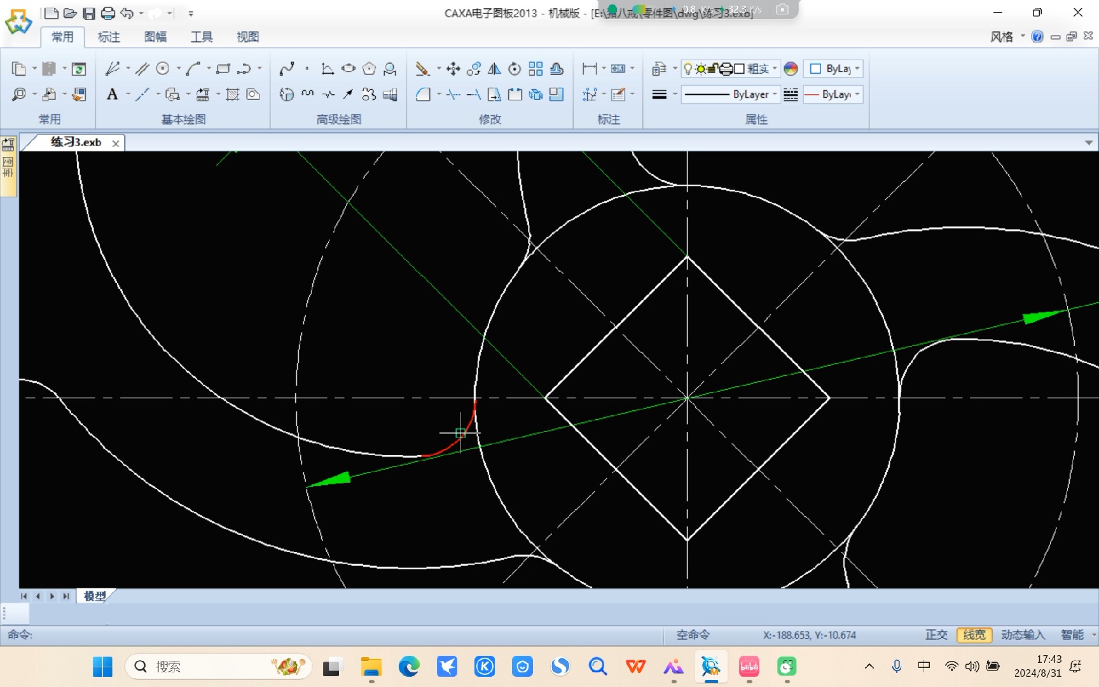Open Microsoft Edge from the taskbar
Screen dimensions: 1099x687
click(409, 667)
